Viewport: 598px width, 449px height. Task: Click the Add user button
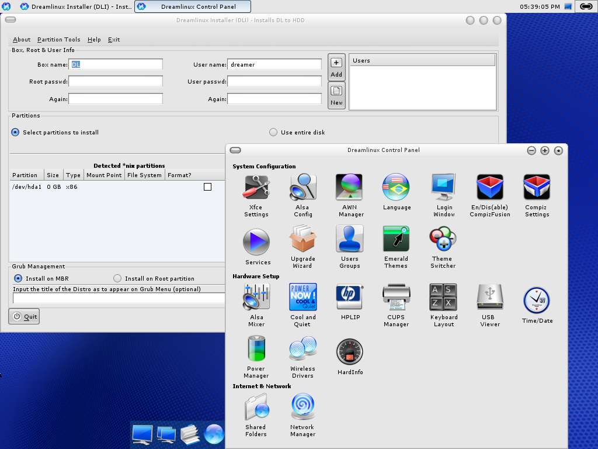click(x=336, y=67)
